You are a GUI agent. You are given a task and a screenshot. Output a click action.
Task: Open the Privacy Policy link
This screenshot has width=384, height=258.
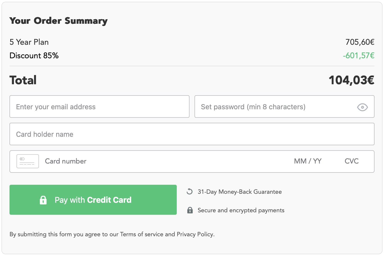point(195,234)
